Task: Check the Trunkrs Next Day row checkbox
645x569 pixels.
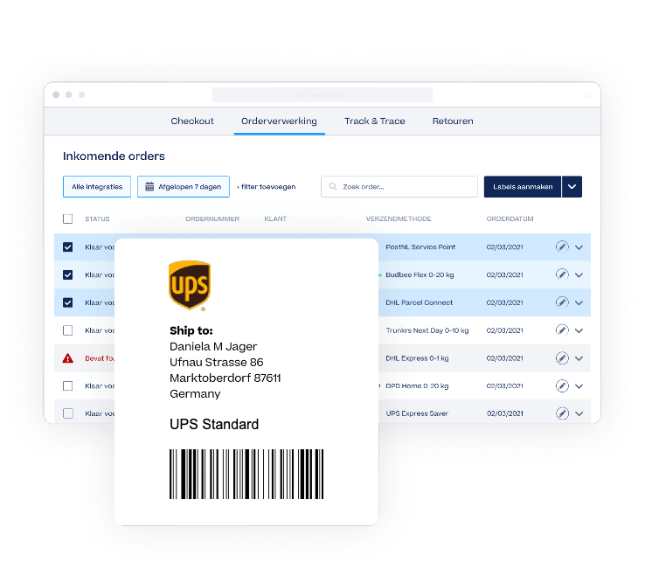Action: tap(68, 330)
